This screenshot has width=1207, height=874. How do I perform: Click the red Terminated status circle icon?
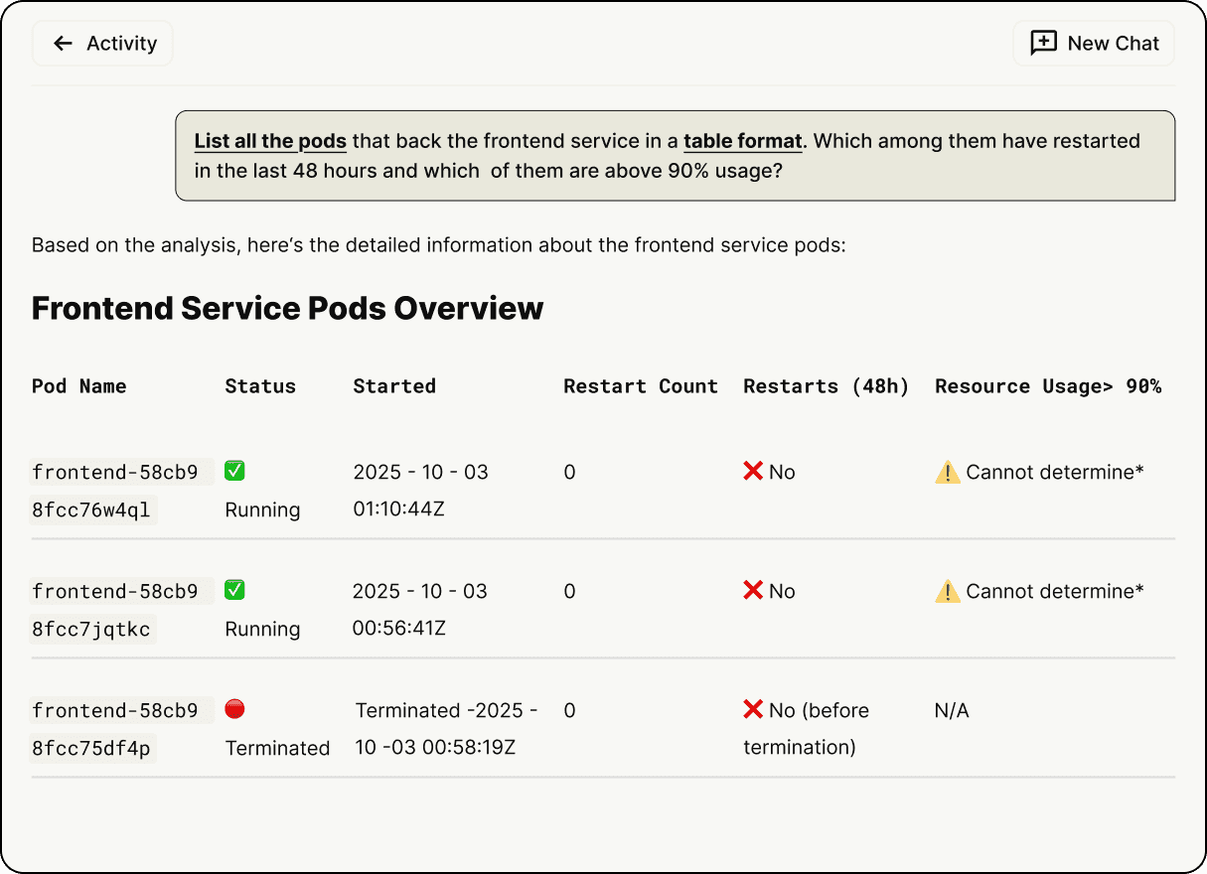234,709
